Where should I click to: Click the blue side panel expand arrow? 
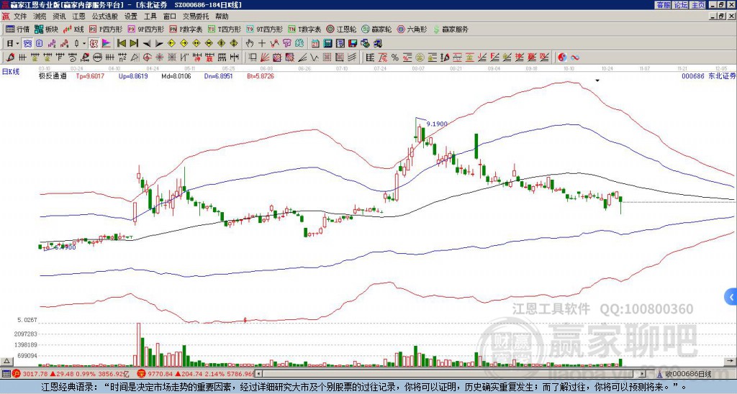coord(731,297)
